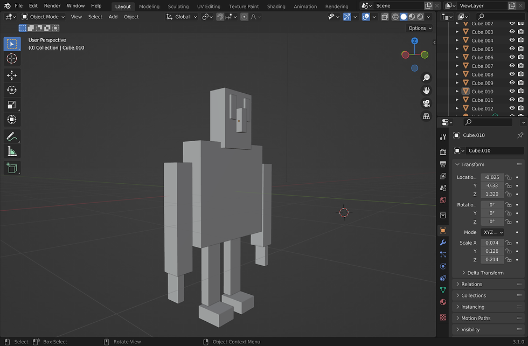Open the Render properties tab icon
Viewport: 528px width, 346px height.
click(x=443, y=152)
